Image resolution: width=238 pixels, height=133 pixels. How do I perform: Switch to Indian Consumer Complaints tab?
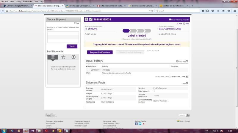coord(143,6)
